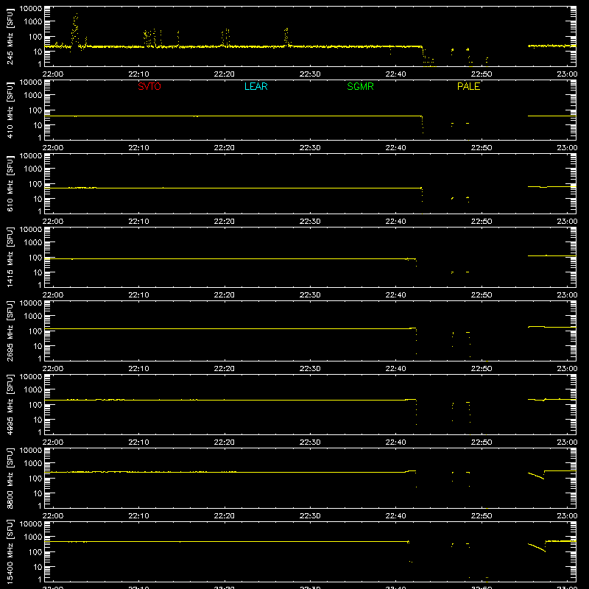
Task: Click the 10000 y-axis label of 4995 MHz panel
Action: [31, 377]
